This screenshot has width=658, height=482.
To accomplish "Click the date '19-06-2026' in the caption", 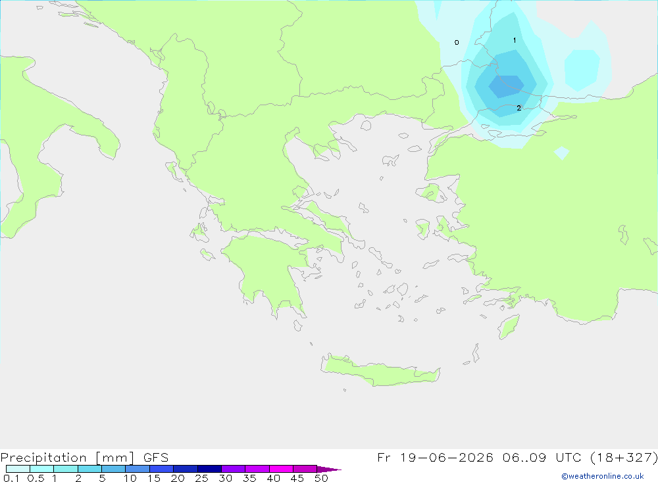I will click(x=447, y=457).
